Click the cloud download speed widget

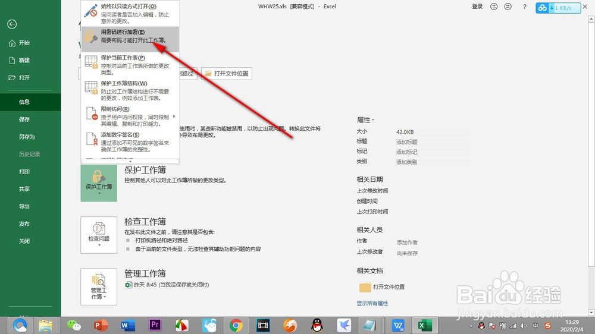pyautogui.click(x=558, y=8)
